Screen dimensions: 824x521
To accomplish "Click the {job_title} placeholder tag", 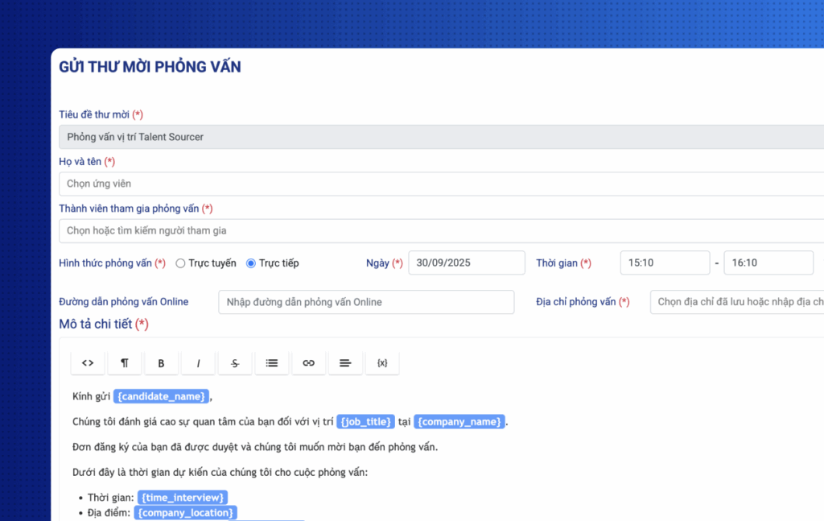I will point(366,421).
